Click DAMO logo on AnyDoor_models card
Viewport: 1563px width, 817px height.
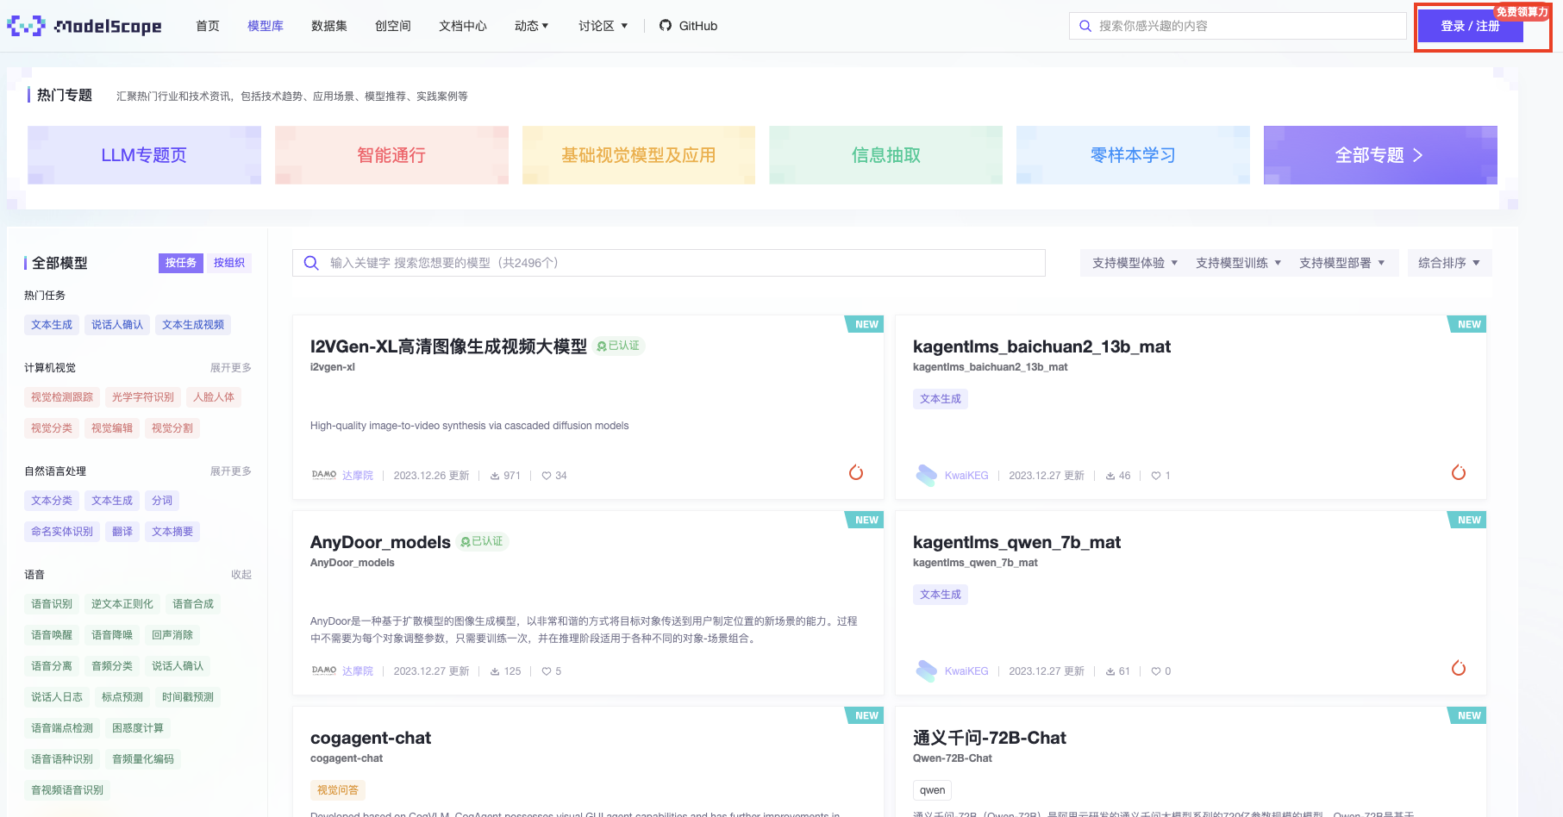click(x=324, y=670)
